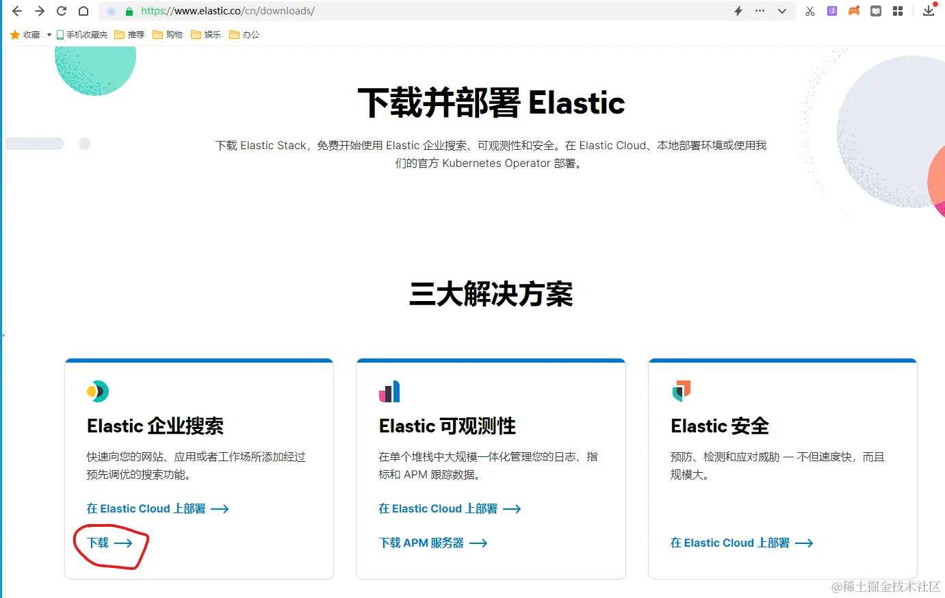Viewport: 945px width, 598px height.
Task: Go forward to the next page
Action: pyautogui.click(x=39, y=11)
